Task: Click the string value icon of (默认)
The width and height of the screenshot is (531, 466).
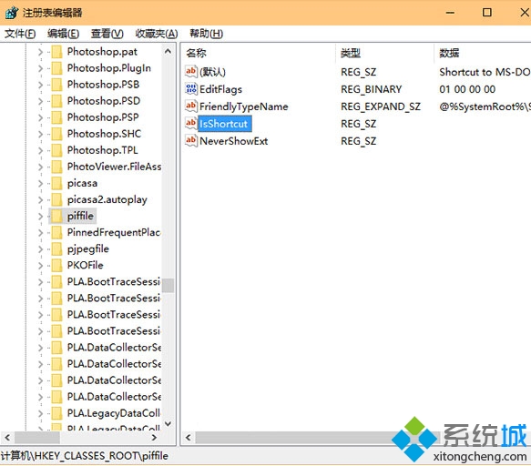Action: [191, 71]
